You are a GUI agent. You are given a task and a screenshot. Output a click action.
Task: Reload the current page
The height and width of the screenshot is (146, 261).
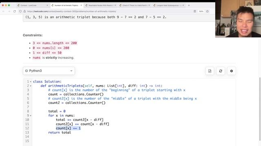(15, 11)
